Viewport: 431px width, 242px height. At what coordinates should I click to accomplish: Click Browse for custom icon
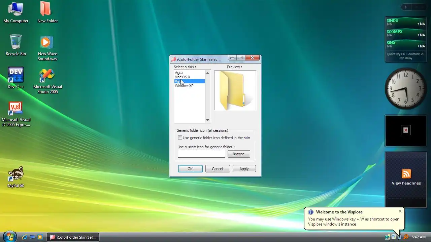[239, 154]
